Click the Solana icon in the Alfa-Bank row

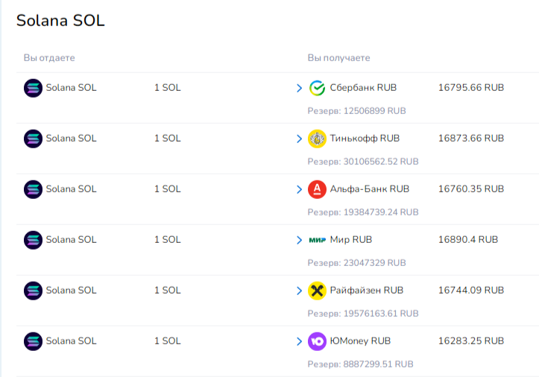pos(33,189)
